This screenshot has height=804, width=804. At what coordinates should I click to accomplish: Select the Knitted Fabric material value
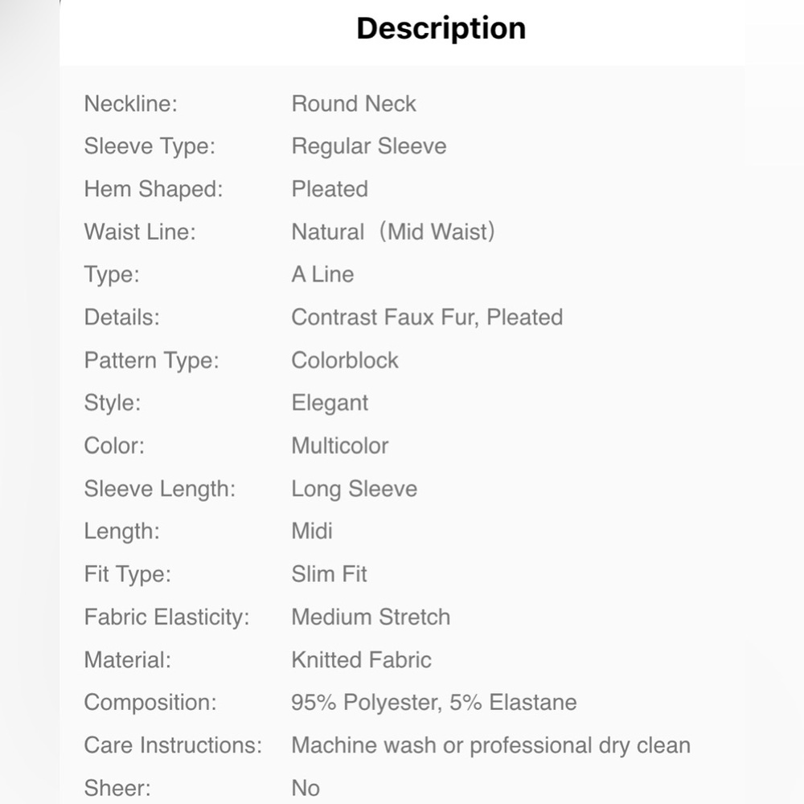tap(361, 660)
